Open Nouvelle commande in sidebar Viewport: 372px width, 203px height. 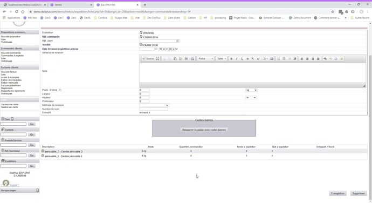(11, 53)
